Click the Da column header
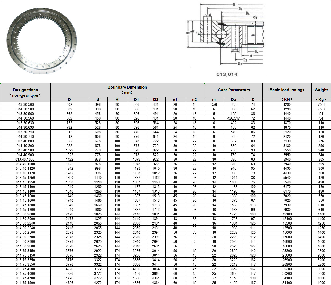 [233, 100]
